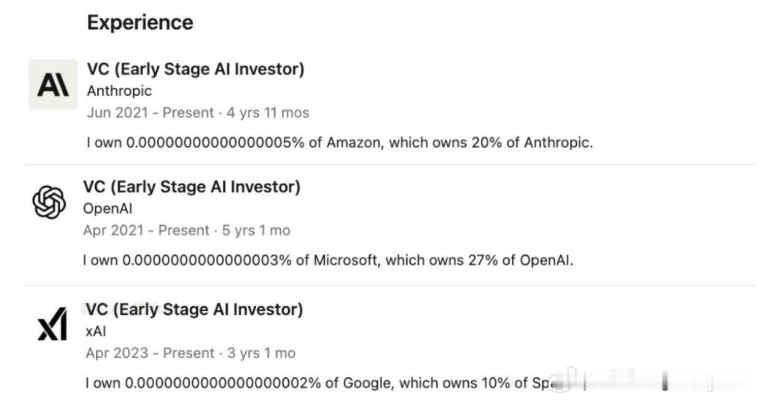Image resolution: width=763 pixels, height=400 pixels.
Task: Select the Apr 2021 - Present date range
Action: pyautogui.click(x=146, y=231)
